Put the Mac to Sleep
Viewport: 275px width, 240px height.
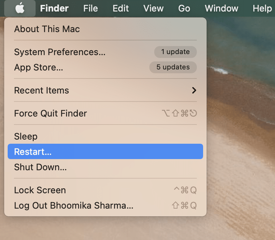(x=25, y=136)
